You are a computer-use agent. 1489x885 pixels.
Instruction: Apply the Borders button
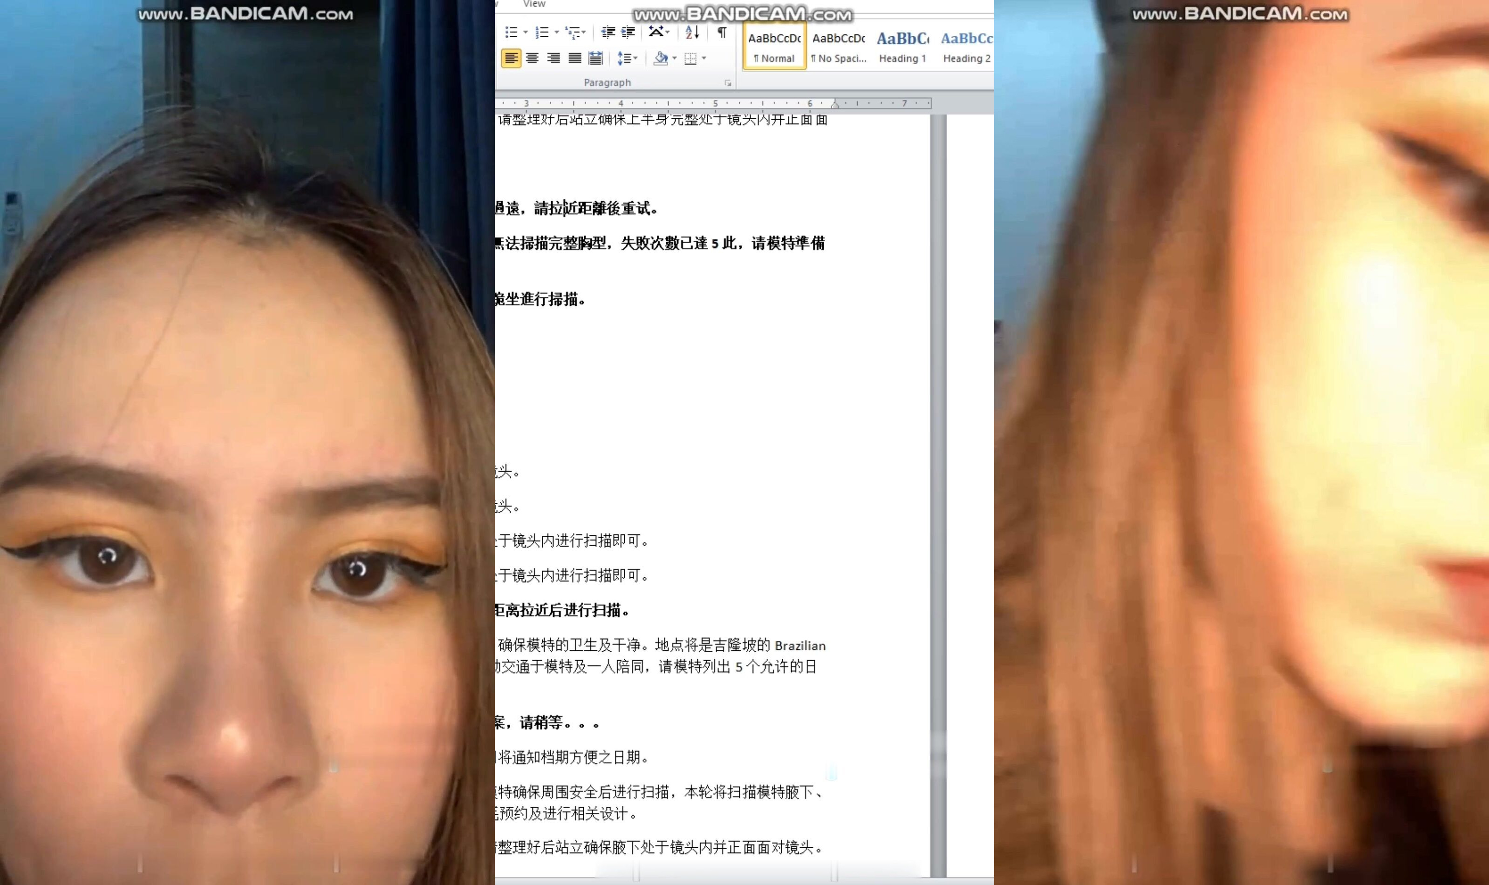690,58
